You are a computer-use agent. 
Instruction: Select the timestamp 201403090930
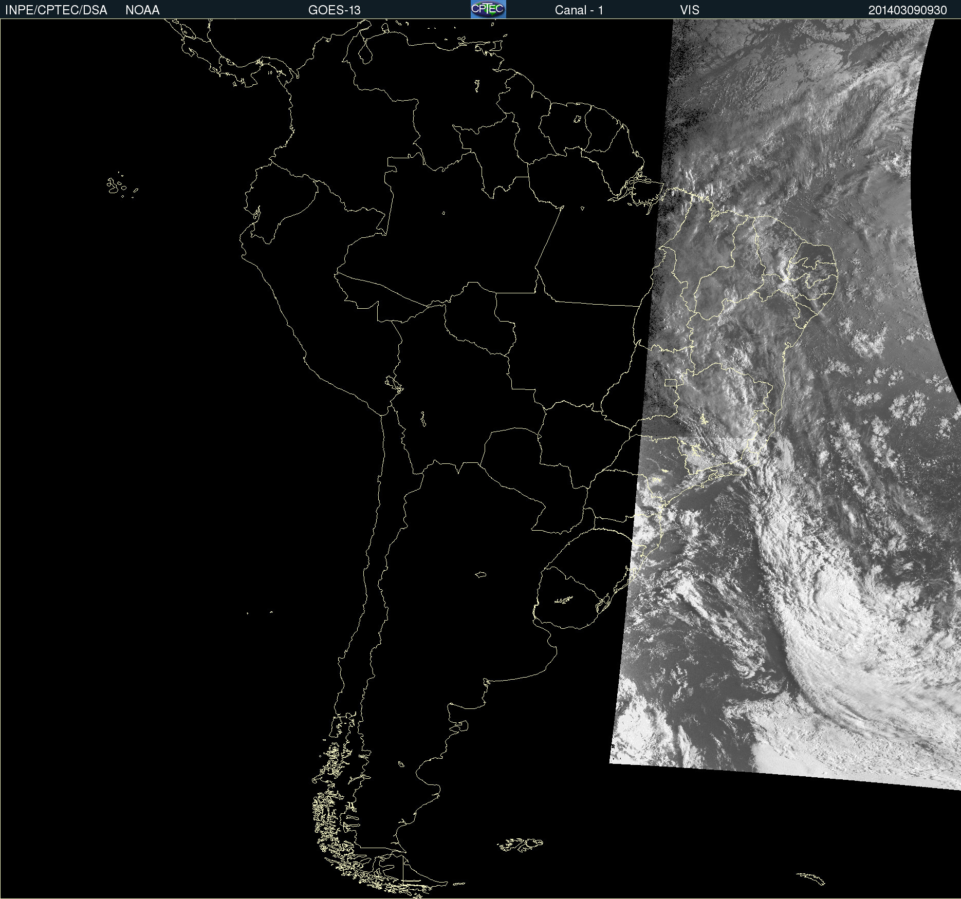point(908,10)
